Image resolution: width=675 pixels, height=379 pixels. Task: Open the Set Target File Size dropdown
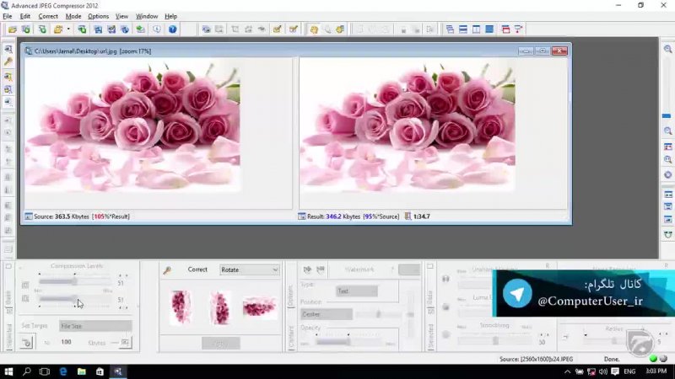pyautogui.click(x=94, y=326)
